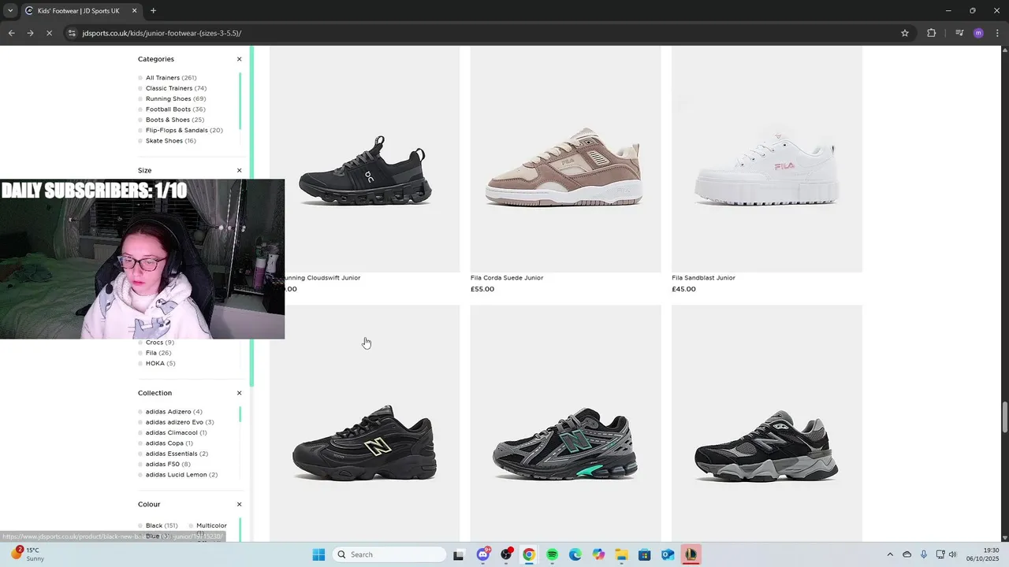
Task: Collapse the Colour filter section
Action: pos(239,504)
